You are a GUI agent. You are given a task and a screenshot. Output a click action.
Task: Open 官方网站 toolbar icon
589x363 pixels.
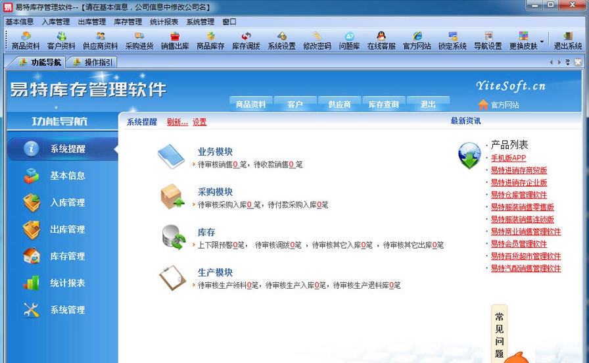click(417, 41)
